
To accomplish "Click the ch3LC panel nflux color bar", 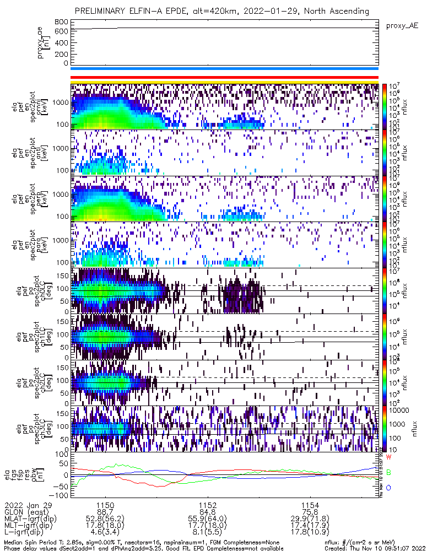I will (x=385, y=429).
